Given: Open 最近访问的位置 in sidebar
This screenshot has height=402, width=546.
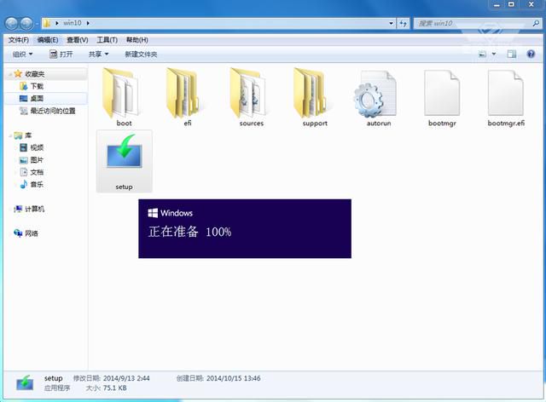Looking at the screenshot, I should click(x=48, y=111).
